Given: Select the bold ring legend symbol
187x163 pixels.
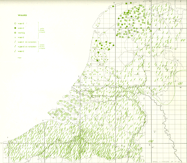Looking at the screenshot, I should pyautogui.click(x=15, y=33).
